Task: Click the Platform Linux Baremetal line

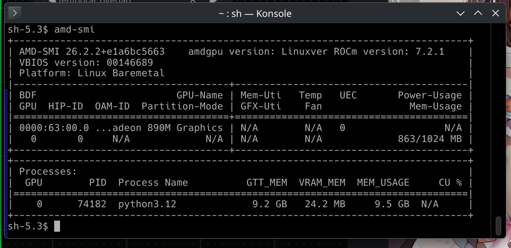Action: point(92,73)
